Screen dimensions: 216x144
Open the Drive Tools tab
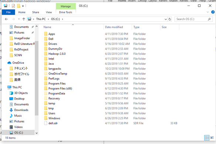click(x=65, y=12)
